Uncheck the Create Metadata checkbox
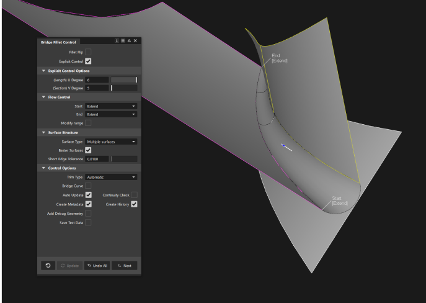This screenshot has width=426, height=303. (88, 204)
